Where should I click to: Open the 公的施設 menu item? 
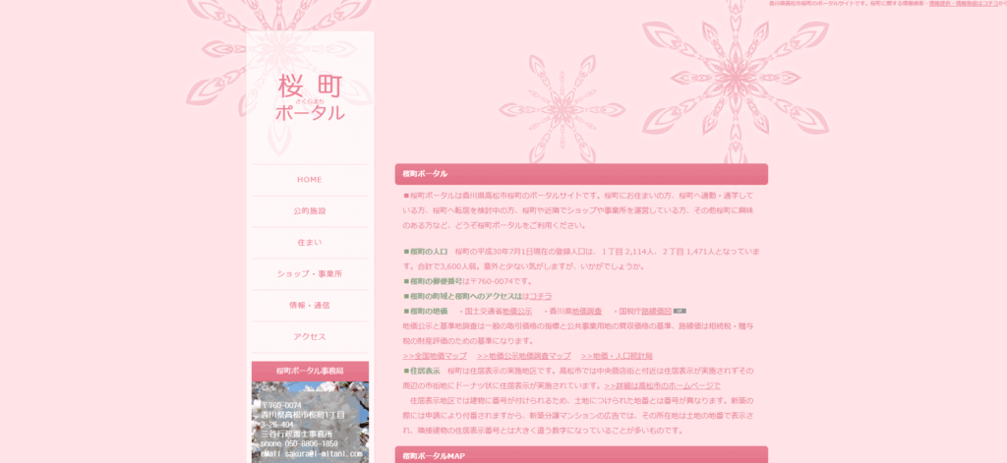pyautogui.click(x=310, y=211)
